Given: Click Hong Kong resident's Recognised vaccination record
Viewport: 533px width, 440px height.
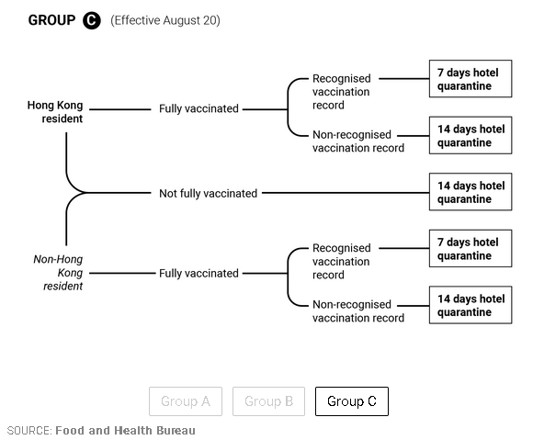Looking at the screenshot, I should [x=342, y=92].
